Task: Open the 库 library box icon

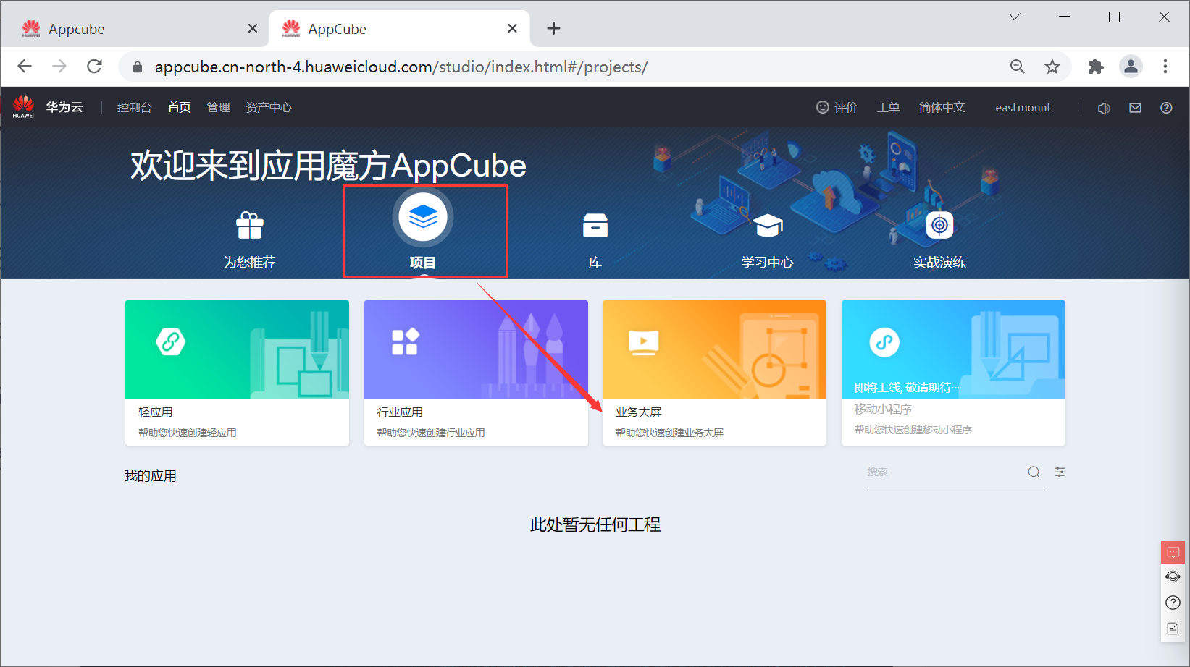Action: point(595,226)
